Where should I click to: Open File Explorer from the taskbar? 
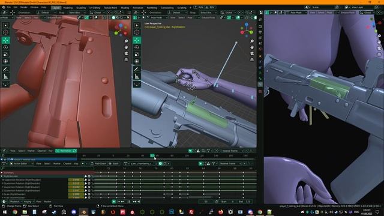point(25,212)
